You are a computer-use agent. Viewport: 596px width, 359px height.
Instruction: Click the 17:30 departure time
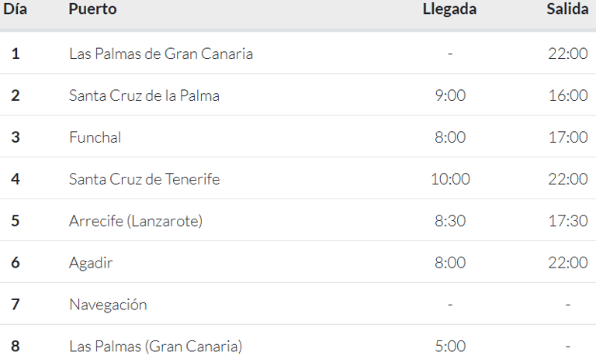coord(568,221)
